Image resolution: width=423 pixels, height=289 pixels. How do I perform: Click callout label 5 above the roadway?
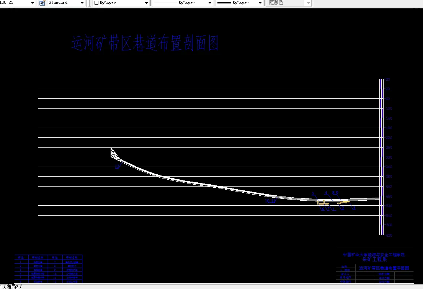313,194
